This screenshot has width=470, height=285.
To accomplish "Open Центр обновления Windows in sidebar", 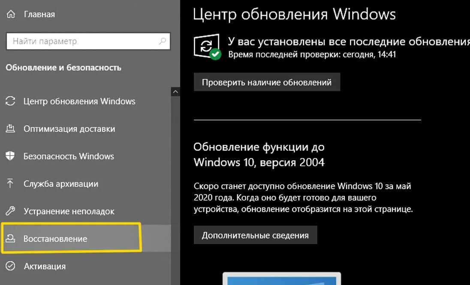I will [x=79, y=101].
